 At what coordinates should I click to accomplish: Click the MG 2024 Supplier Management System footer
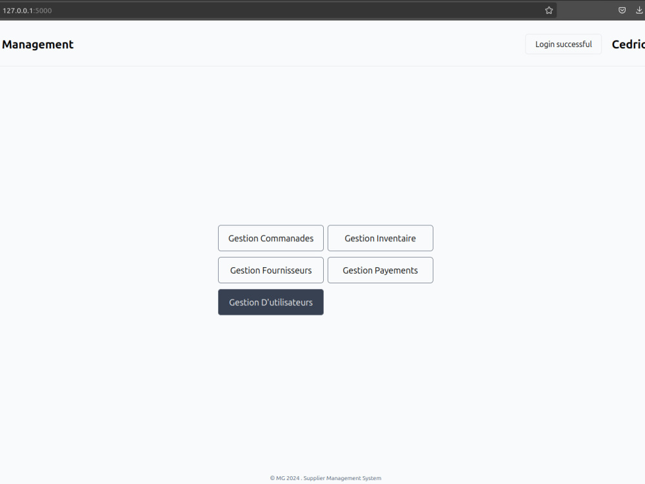coord(325,478)
